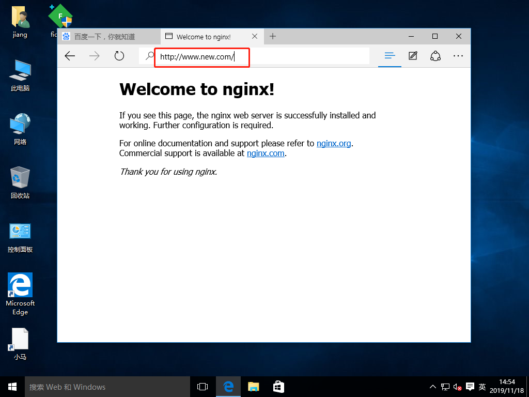Open a new tab with plus button
Image resolution: width=529 pixels, height=397 pixels.
click(x=273, y=36)
